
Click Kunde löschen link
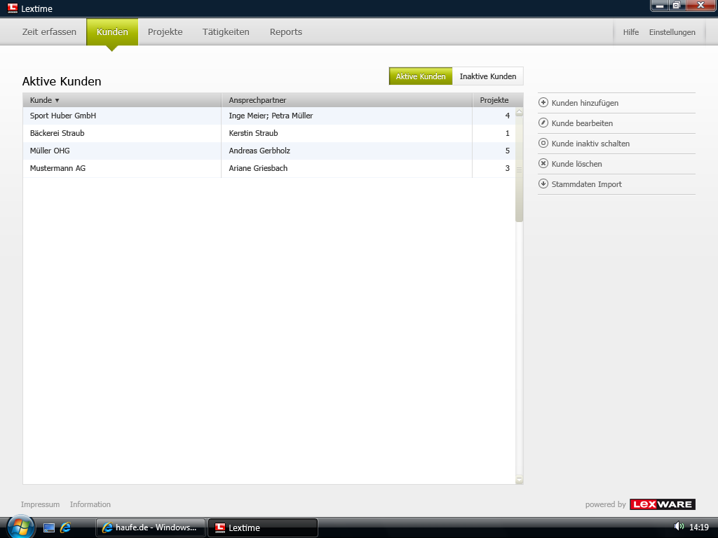click(x=576, y=164)
